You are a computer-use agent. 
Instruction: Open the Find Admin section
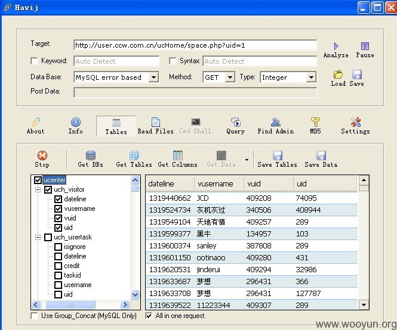pos(275,126)
